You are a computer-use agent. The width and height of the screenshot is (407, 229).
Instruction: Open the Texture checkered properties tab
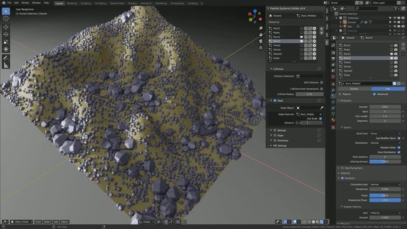(x=333, y=127)
